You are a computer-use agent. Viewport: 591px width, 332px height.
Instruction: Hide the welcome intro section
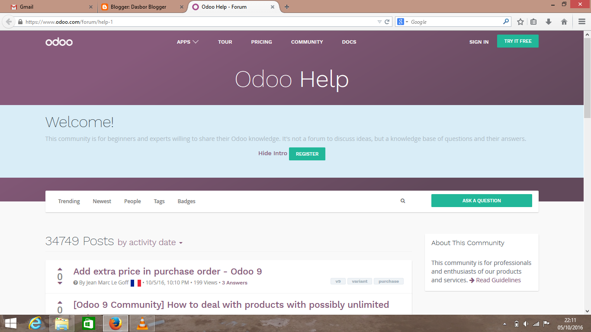[x=272, y=153]
